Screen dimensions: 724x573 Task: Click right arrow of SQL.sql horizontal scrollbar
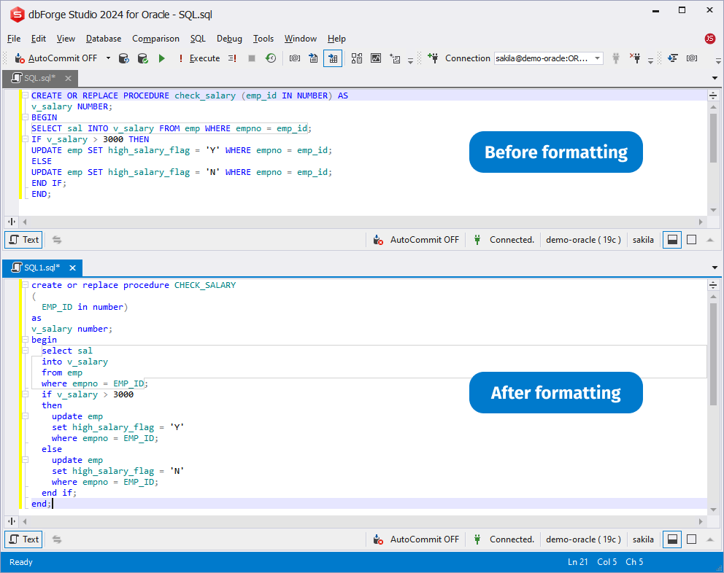click(701, 222)
